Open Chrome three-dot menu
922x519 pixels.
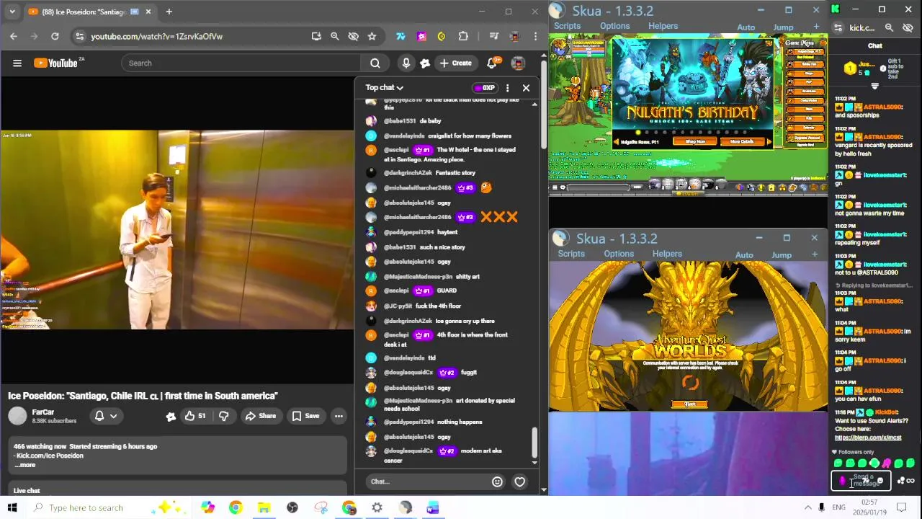[535, 36]
